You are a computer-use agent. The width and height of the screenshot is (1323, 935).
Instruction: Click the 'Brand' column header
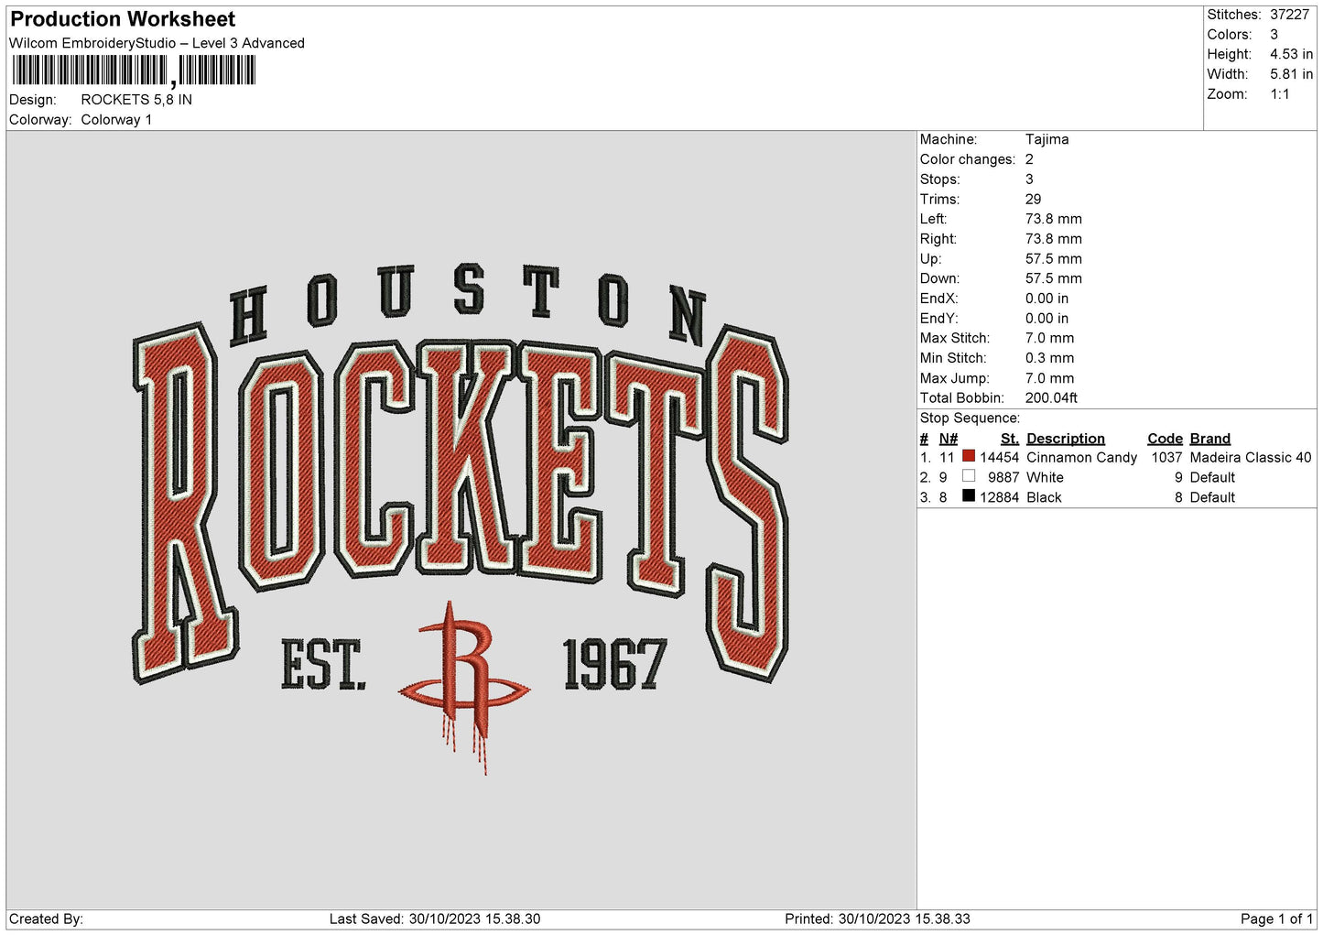pyautogui.click(x=1210, y=438)
